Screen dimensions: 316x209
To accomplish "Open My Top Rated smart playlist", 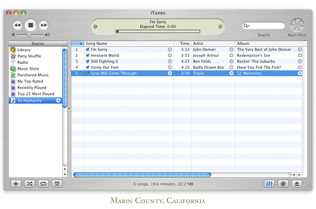I will (x=30, y=81).
